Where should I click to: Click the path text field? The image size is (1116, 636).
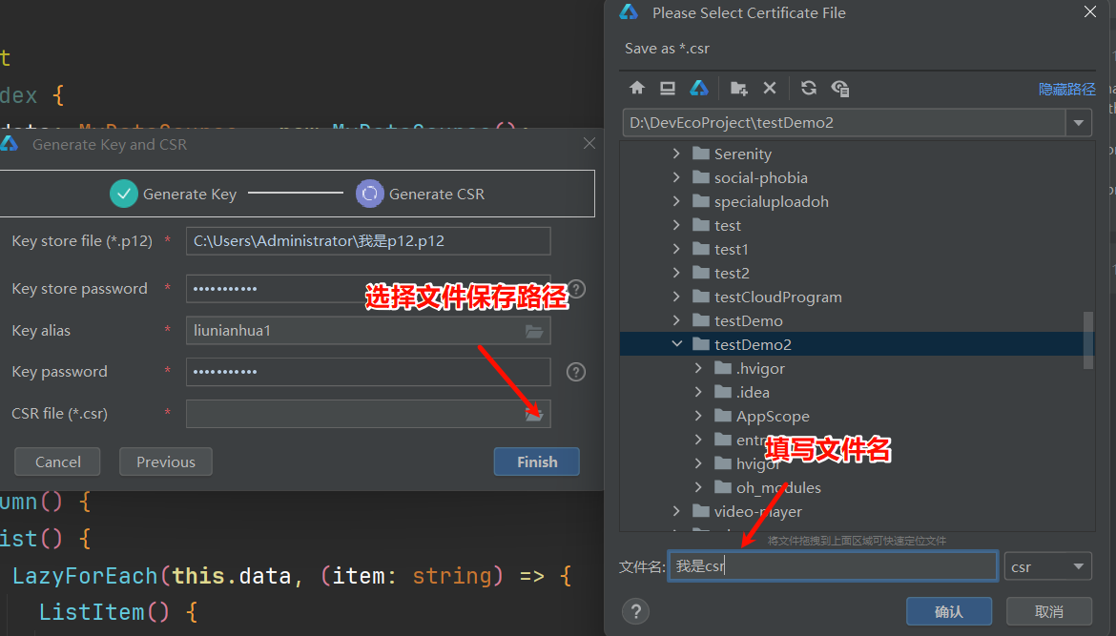click(x=844, y=123)
